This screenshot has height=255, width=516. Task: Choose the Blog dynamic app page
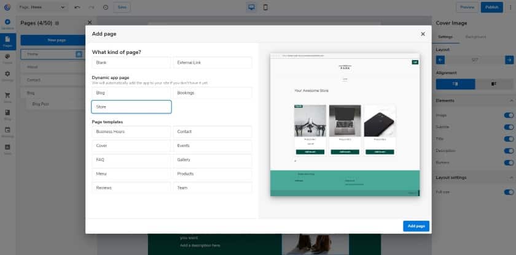pyautogui.click(x=131, y=93)
